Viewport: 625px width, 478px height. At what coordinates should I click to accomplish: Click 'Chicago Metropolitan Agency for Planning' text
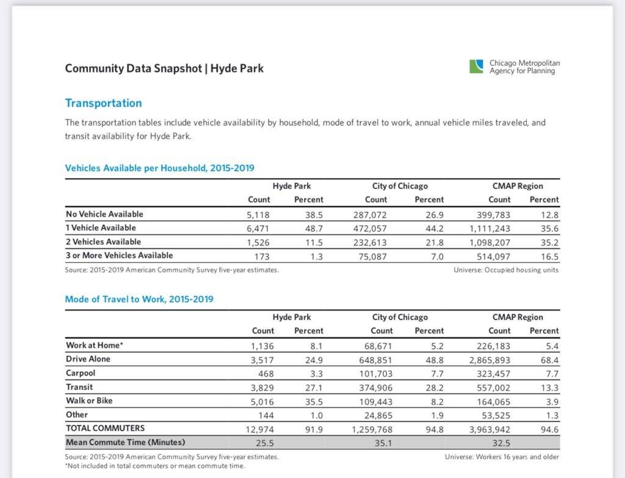point(524,67)
